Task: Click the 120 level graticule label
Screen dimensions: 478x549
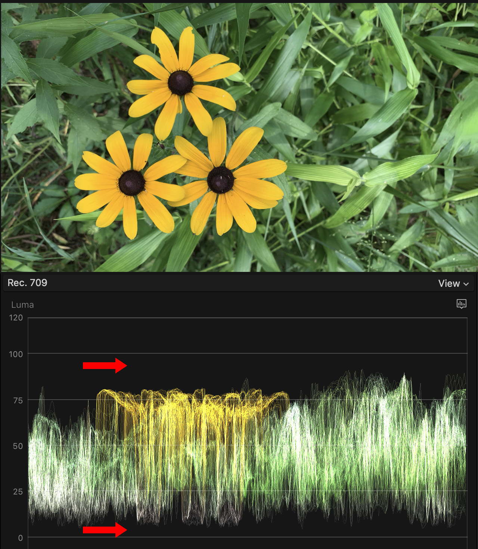Action: [16, 318]
